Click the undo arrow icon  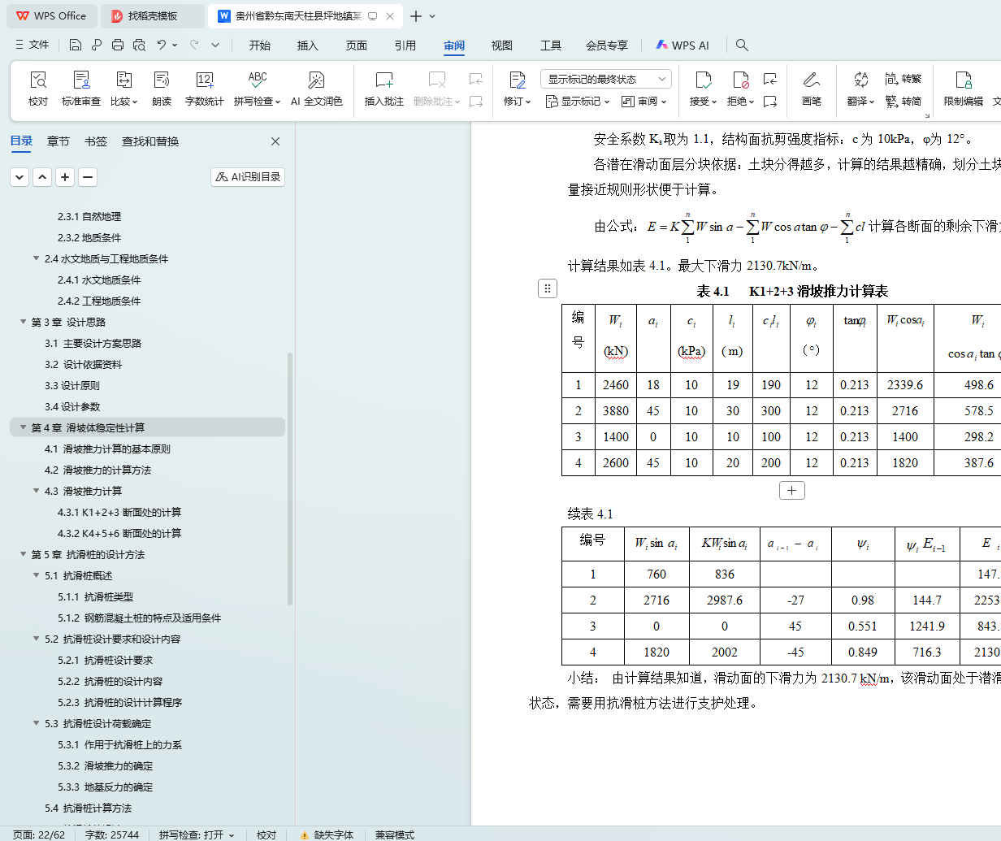pos(162,46)
